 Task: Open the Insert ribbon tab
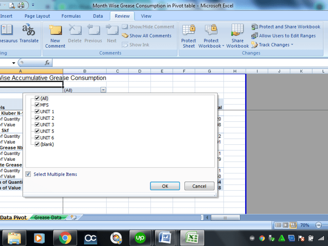coord(6,16)
